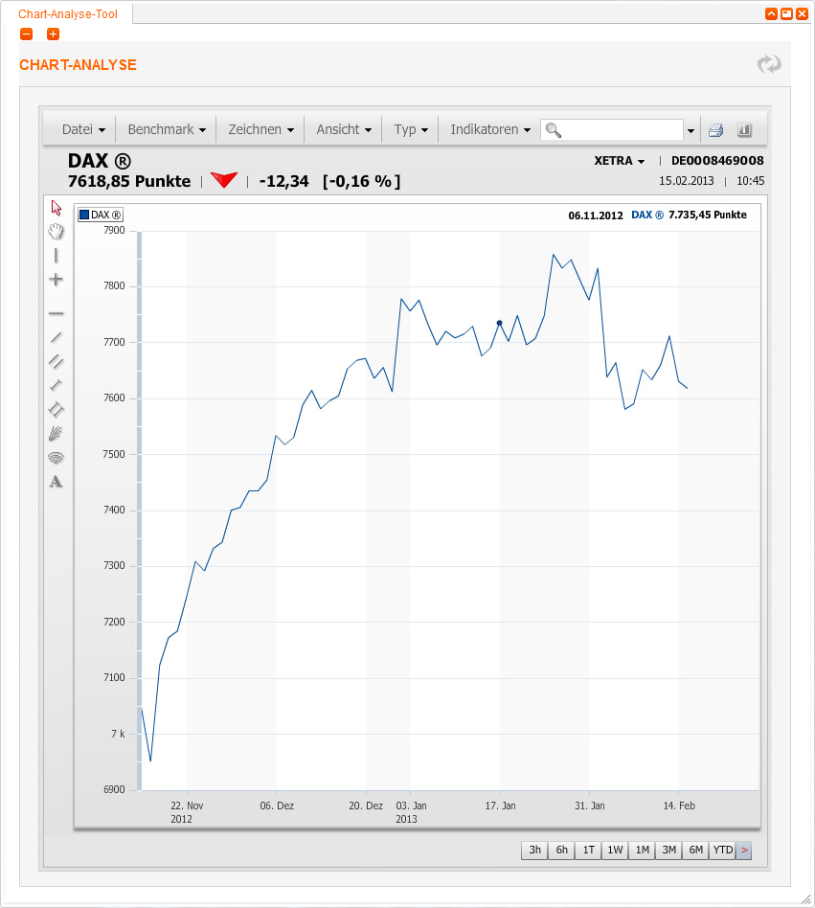The width and height of the screenshot is (815, 908).
Task: Select the hand pan tool
Action: (x=57, y=232)
